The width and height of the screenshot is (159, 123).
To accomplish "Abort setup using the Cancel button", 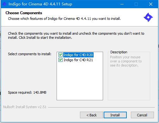I will 142,115.
